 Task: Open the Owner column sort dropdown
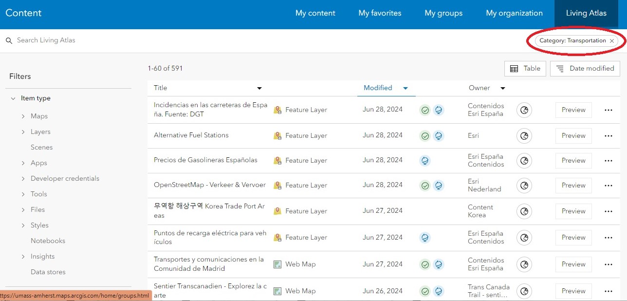coord(503,88)
